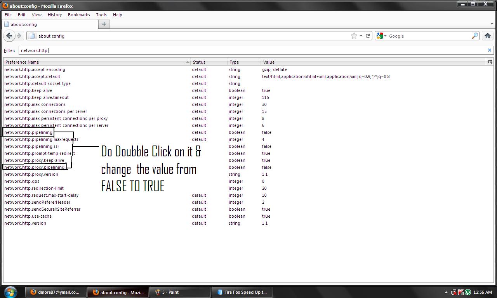Image resolution: width=497 pixels, height=298 pixels.
Task: Sort by Value column header
Action: click(x=374, y=62)
